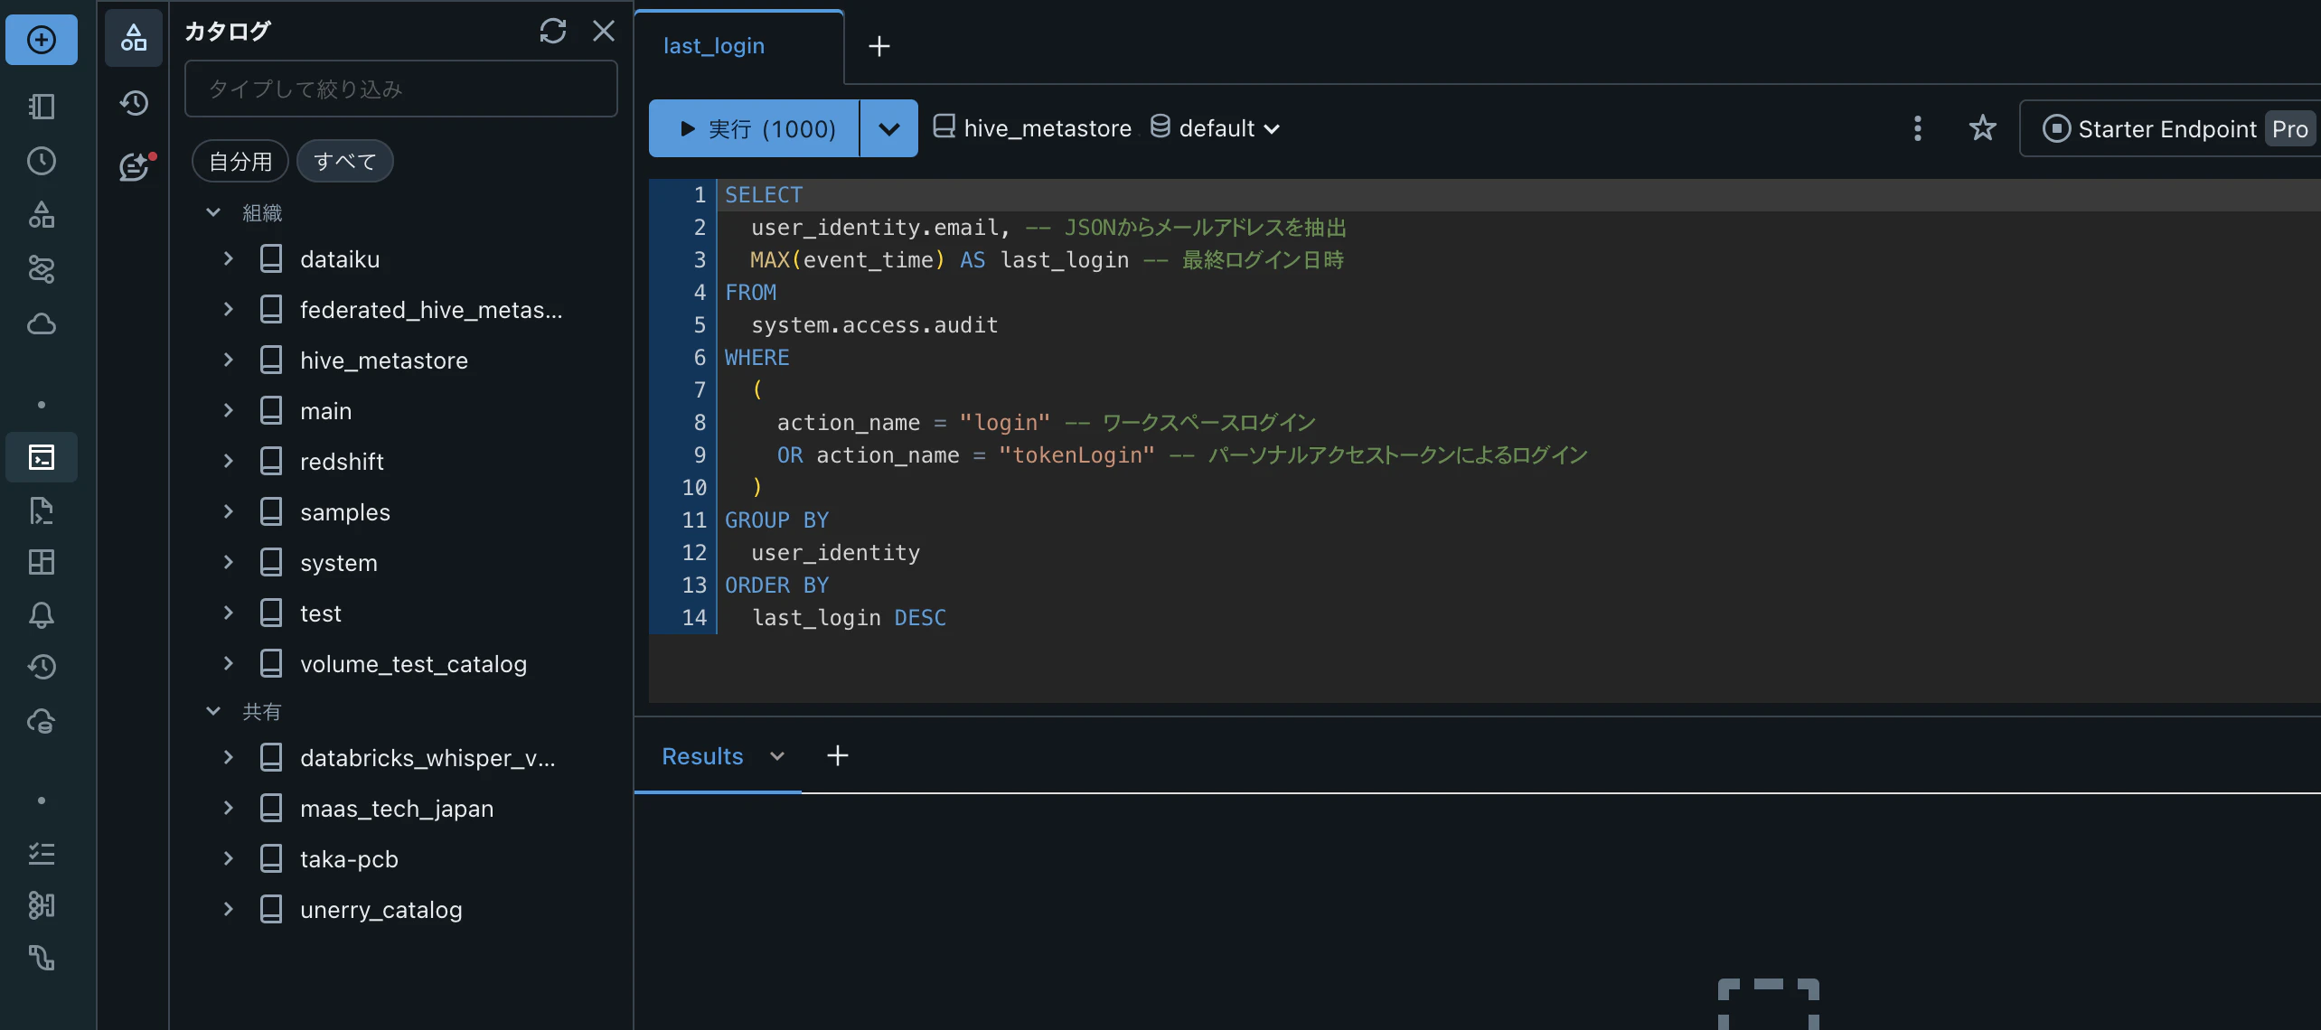Select the catalog browser panel icon
Image resolution: width=2321 pixels, height=1030 pixels.
point(134,38)
